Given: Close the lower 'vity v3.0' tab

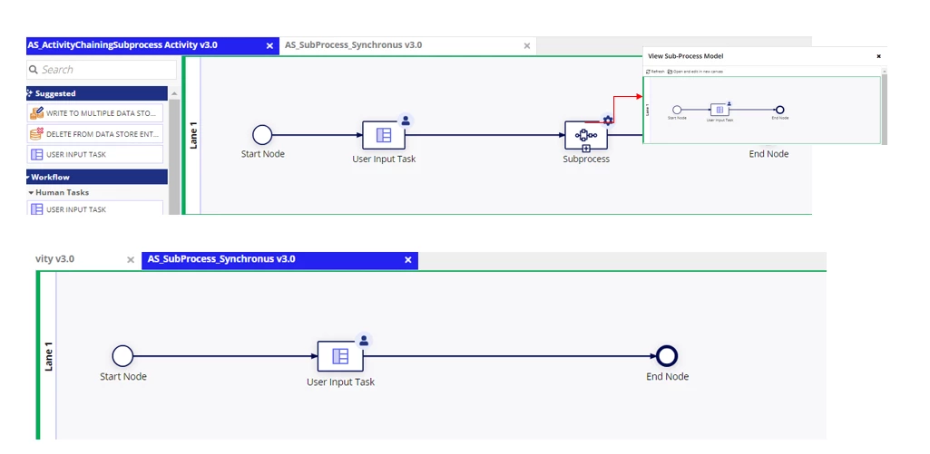Looking at the screenshot, I should coord(131,260).
